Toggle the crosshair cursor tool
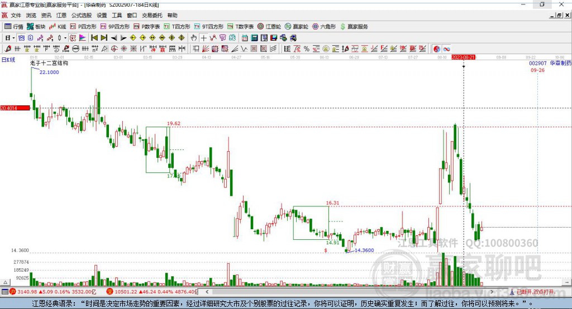Screen dimensions: 572x309 [203, 38]
